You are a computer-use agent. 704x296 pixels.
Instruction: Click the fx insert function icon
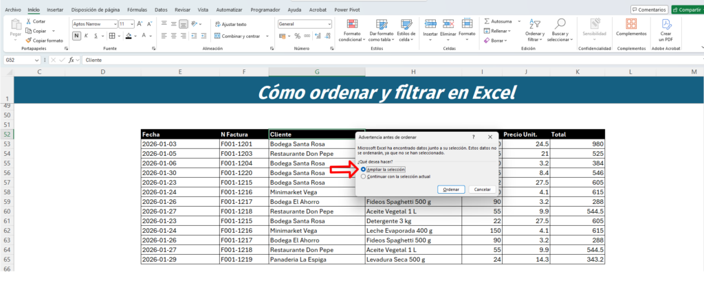(x=71, y=60)
